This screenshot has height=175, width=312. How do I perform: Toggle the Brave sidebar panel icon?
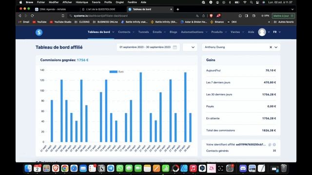coord(247,16)
